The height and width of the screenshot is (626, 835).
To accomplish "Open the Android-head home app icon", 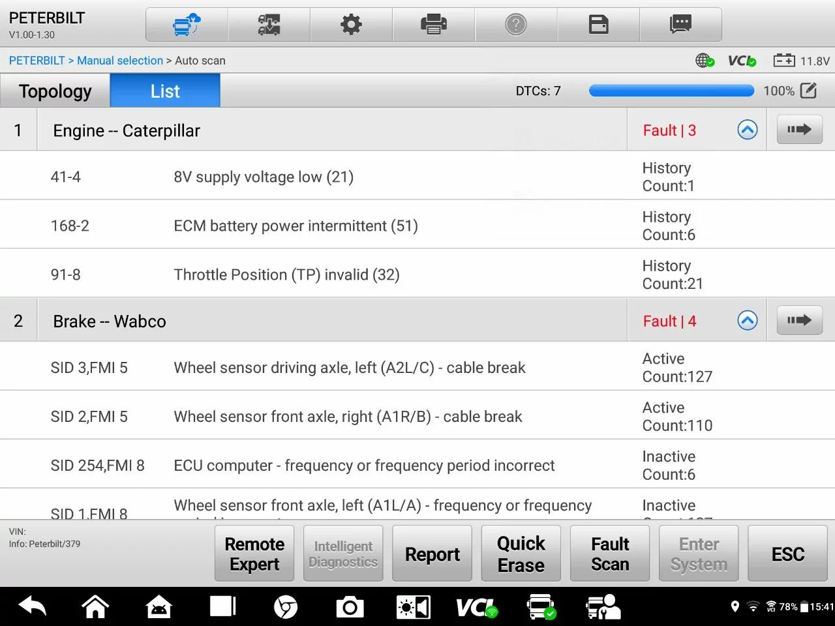I will [x=159, y=607].
